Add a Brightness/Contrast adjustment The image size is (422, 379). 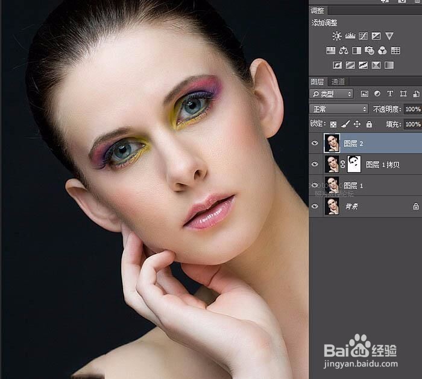336,36
